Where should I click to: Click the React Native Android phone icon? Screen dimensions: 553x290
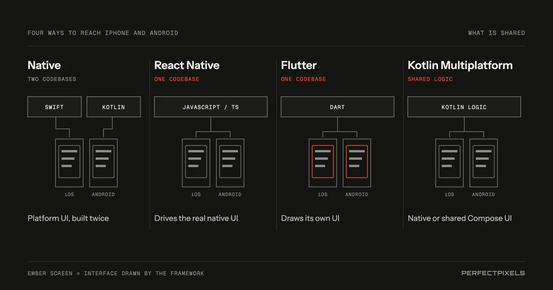[x=230, y=163]
